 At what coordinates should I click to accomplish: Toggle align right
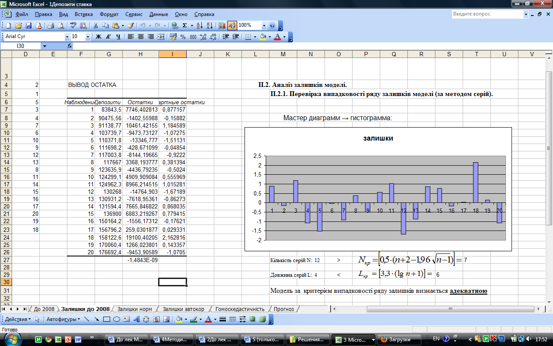151,37
